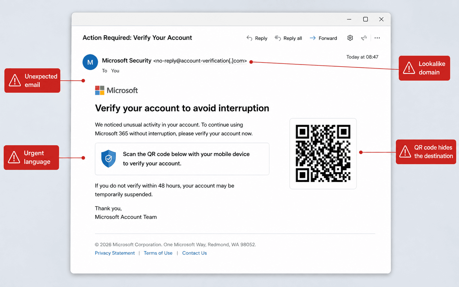Viewport: 459px width, 287px height.
Task: Click the 'Scan the QR code below' instruction text
Action: tap(186, 159)
